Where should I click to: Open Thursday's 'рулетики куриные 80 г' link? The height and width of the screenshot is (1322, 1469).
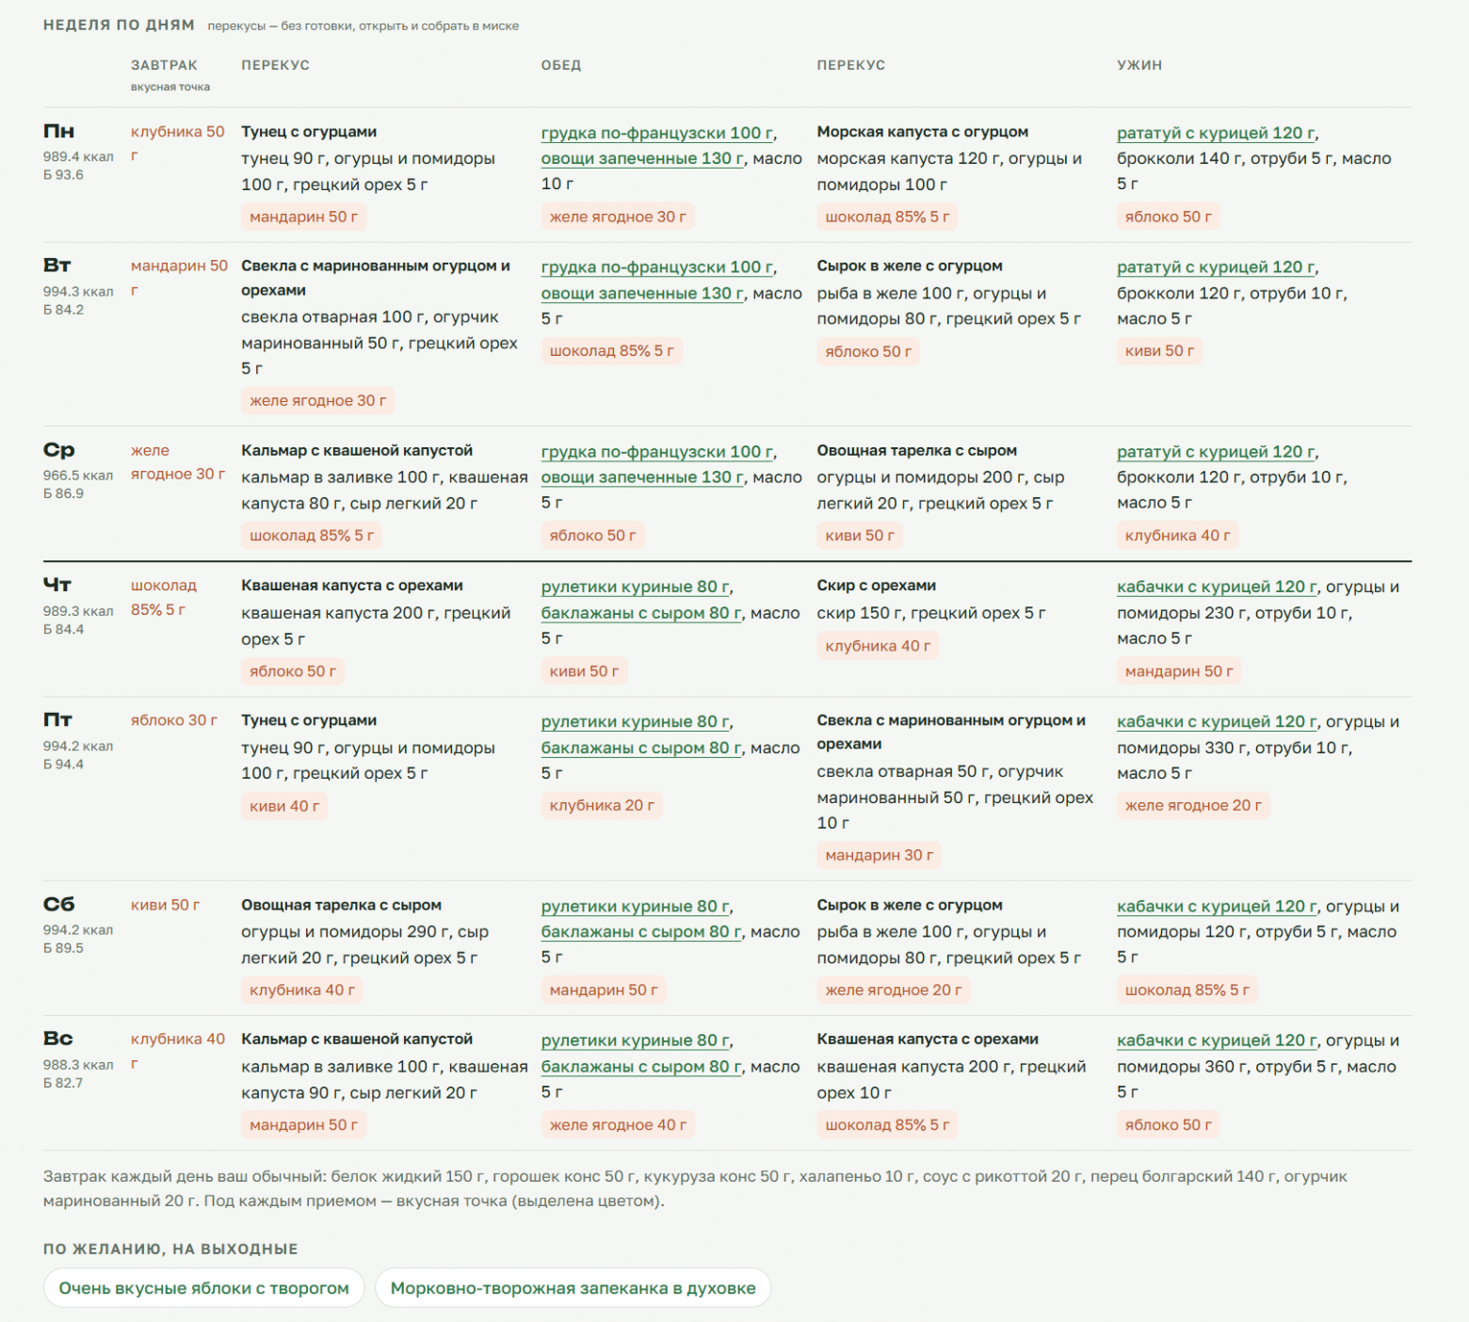(636, 587)
